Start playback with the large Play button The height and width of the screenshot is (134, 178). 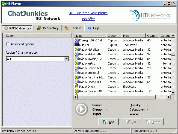[82, 109]
